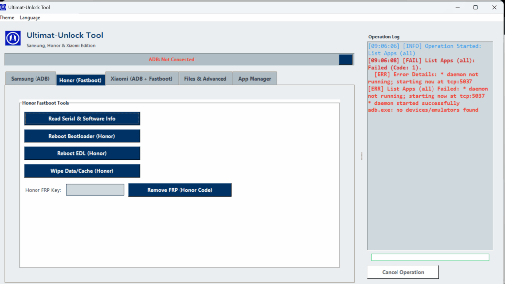The image size is (505, 284).
Task: Click Reboot Bootloader (Honor) button
Action: coord(82,136)
